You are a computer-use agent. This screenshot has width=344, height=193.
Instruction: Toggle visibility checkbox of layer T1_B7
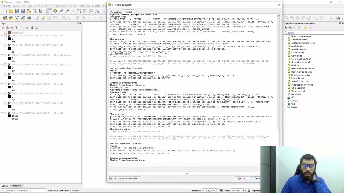pos(6,45)
